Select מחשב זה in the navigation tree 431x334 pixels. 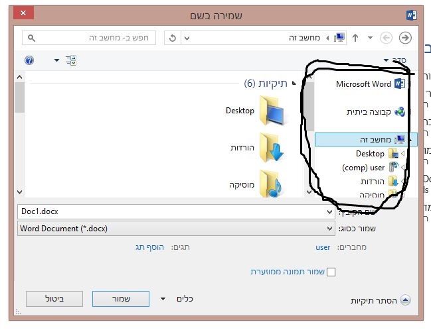click(366, 140)
